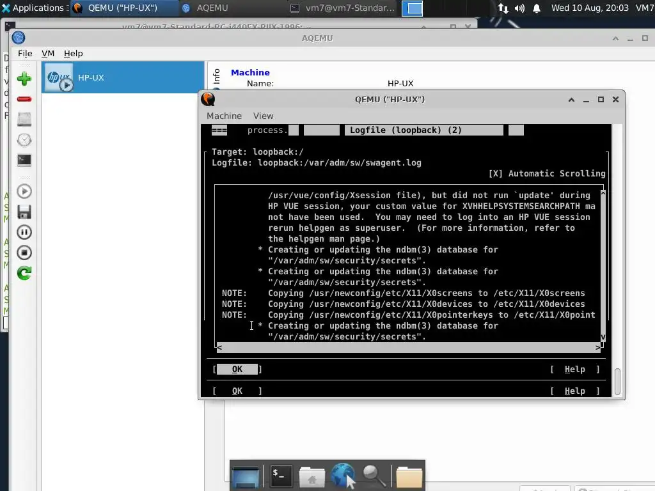Click the QEMU window vertical scrollbar thumb
The height and width of the screenshot is (491, 655).
tap(617, 382)
